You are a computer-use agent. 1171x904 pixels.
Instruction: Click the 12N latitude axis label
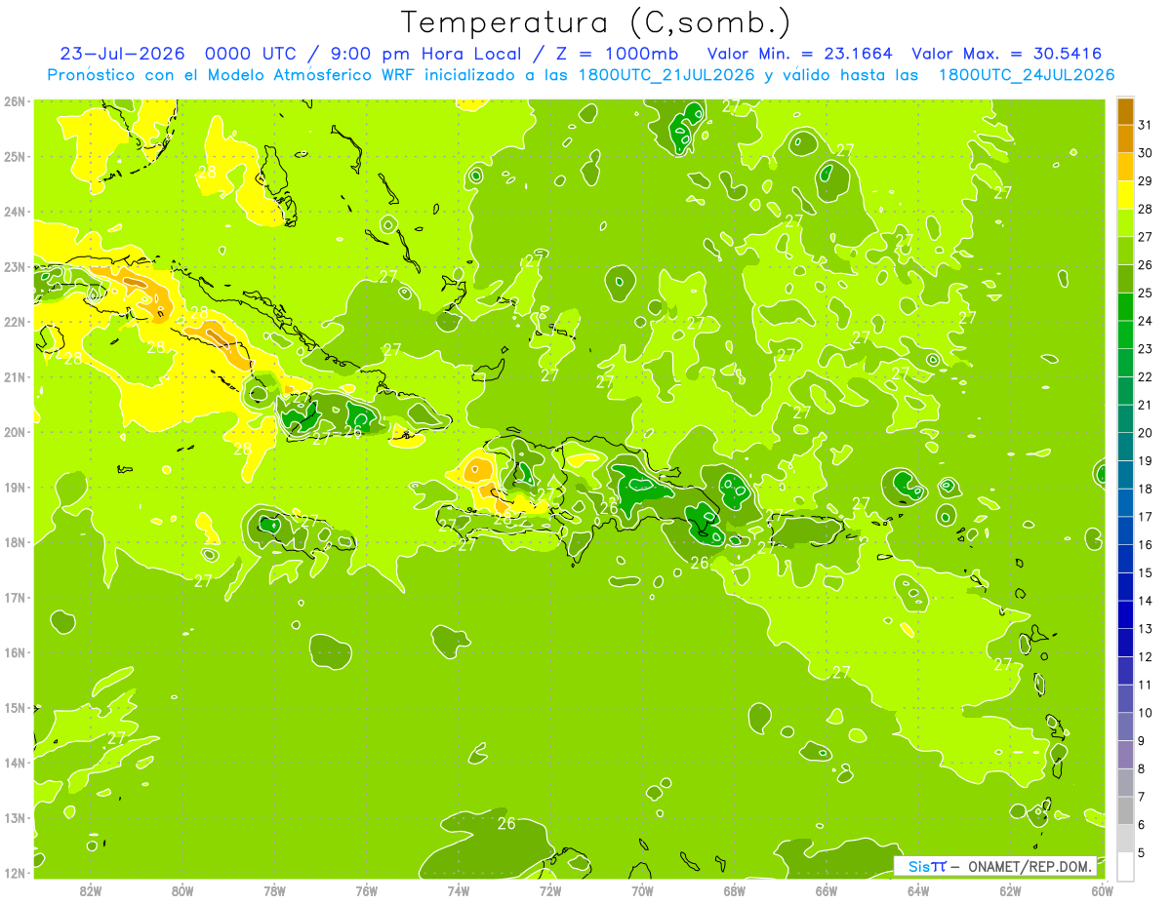coord(14,873)
